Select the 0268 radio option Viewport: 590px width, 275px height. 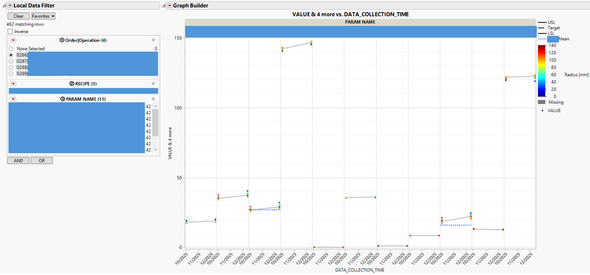pos(11,67)
